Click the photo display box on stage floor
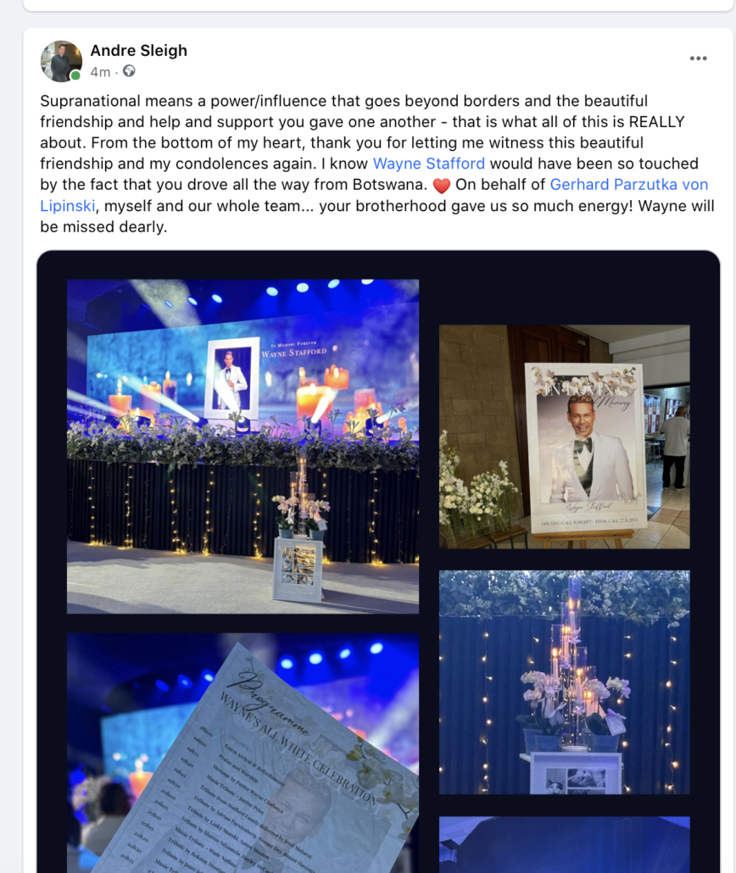Viewport: 736px width, 873px height. coord(298,570)
